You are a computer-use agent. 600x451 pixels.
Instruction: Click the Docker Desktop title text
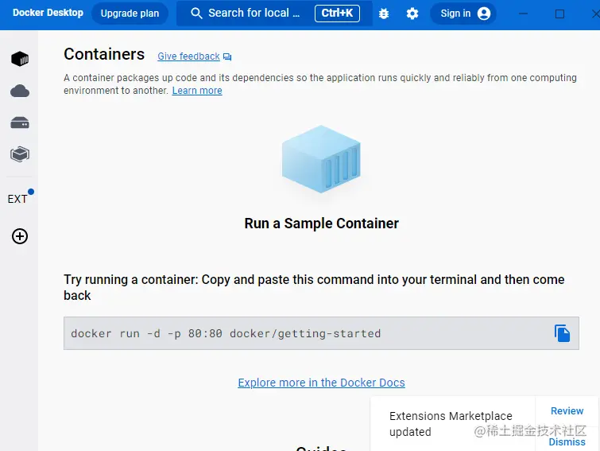pos(48,13)
